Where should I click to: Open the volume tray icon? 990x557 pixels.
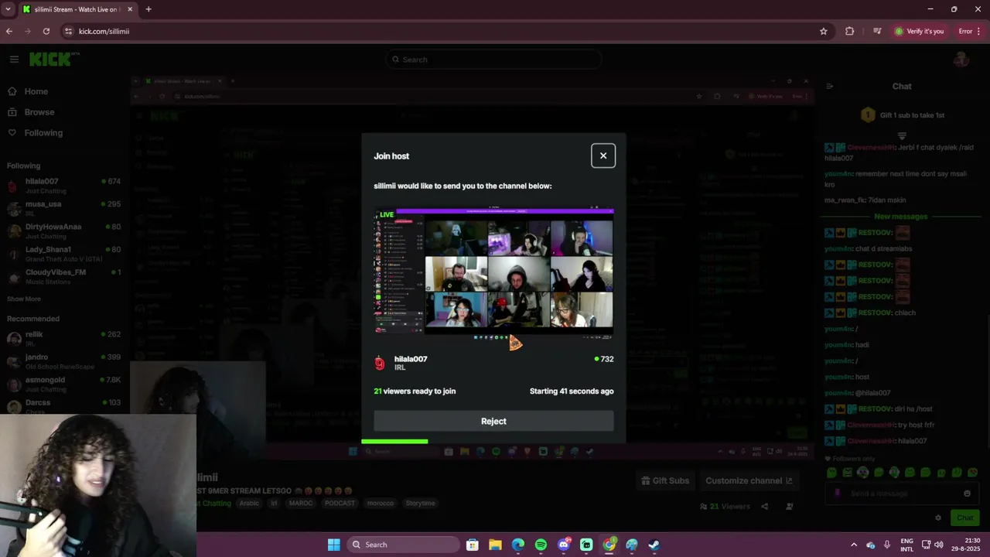click(938, 545)
